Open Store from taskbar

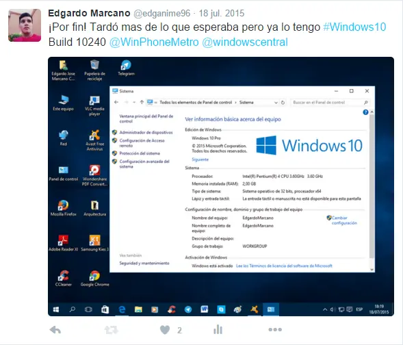click(x=105, y=309)
